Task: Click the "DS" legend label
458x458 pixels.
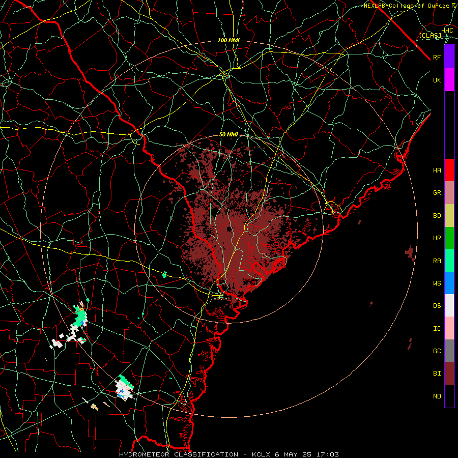Action: click(437, 306)
